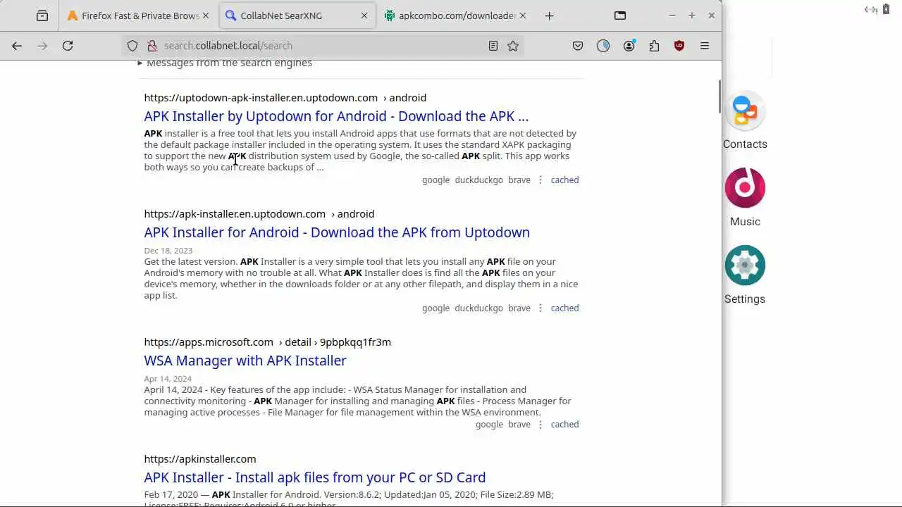Open the APK Installer by Uptodown for Android result
Viewport: 902px width, 507px height.
pos(336,116)
